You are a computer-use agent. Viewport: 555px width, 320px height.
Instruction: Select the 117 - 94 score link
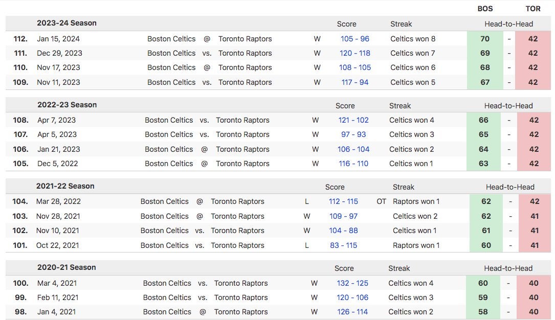tap(354, 82)
